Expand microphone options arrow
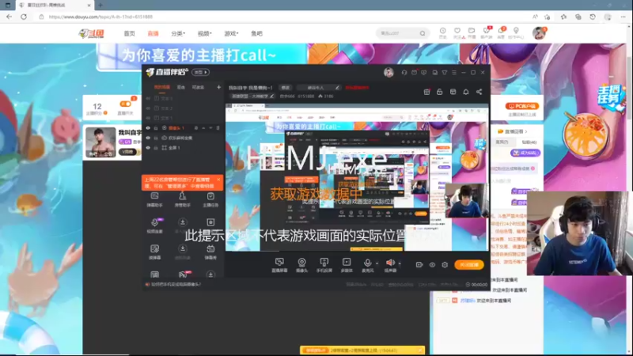The image size is (633, 356). pyautogui.click(x=377, y=263)
